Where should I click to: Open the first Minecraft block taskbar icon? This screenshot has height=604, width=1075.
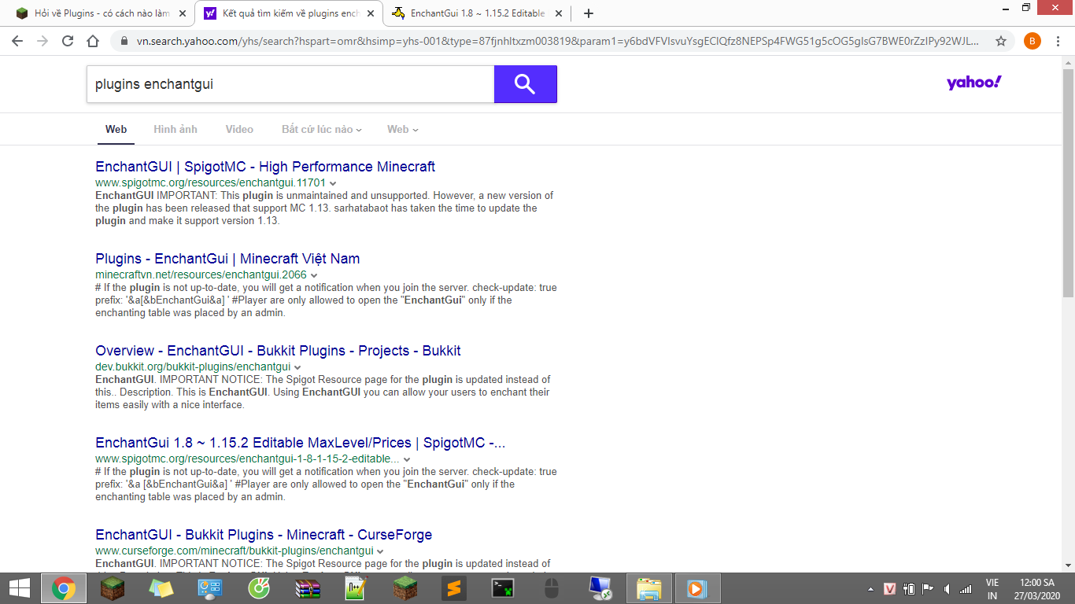(113, 588)
